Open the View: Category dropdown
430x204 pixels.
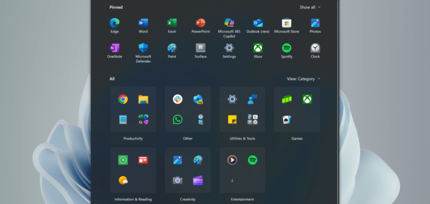point(304,79)
